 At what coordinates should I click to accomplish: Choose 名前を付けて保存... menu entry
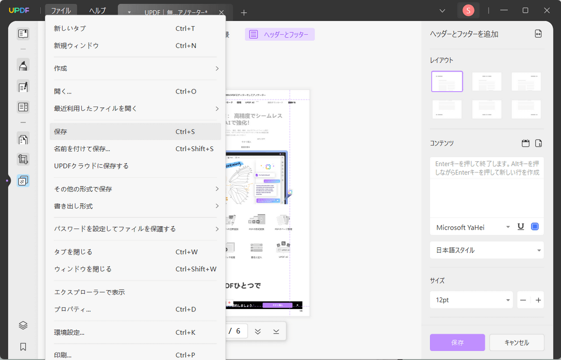(x=135, y=149)
